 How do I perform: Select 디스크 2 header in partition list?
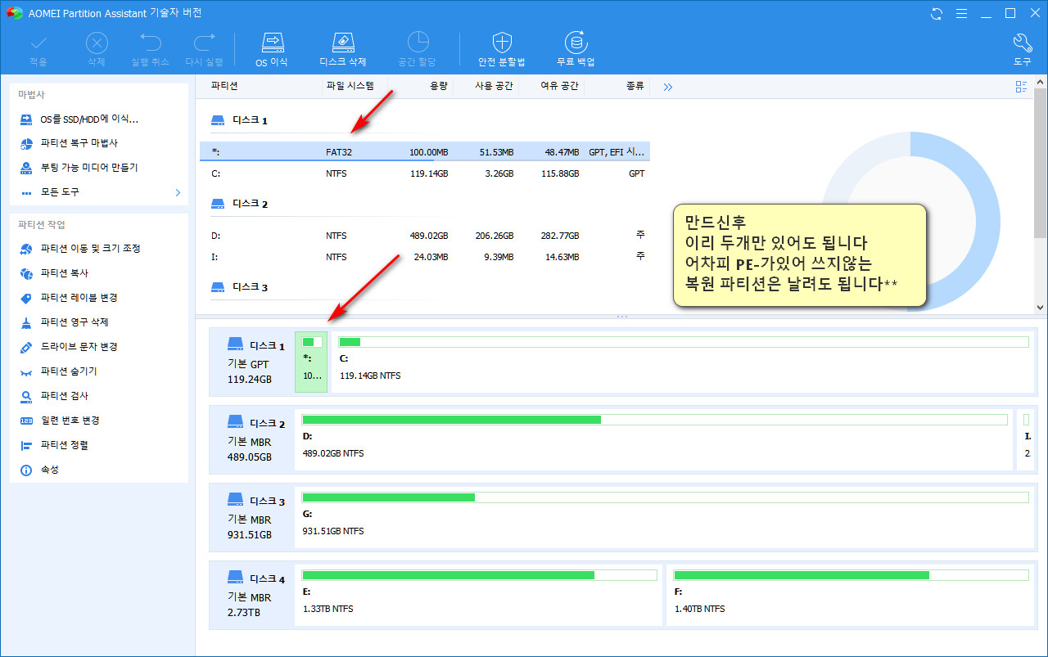pos(239,204)
